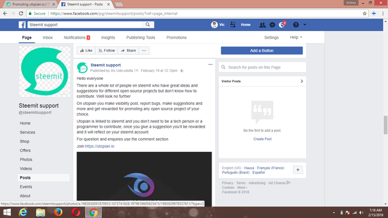This screenshot has width=388, height=218.
Task: Open the https://utopian.io link
Action: point(99,146)
